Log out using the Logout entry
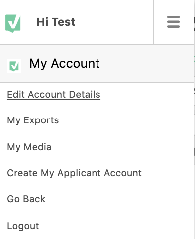Screen dimensions: 195x239 click(23, 226)
